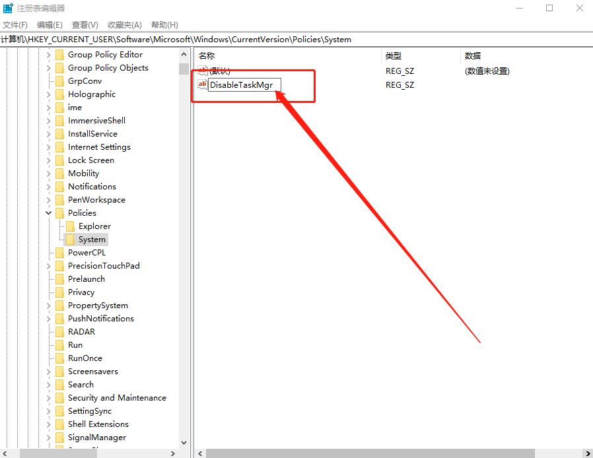Expand the Notifications key
The width and height of the screenshot is (593, 458).
[48, 187]
